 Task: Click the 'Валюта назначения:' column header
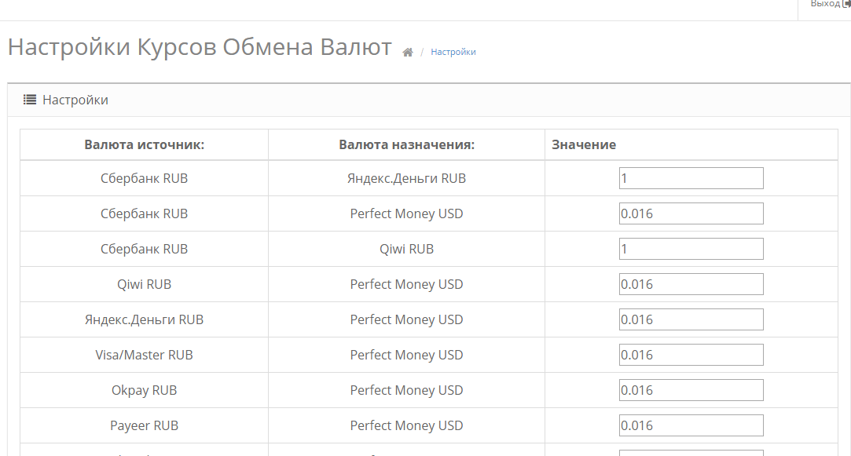coord(406,144)
